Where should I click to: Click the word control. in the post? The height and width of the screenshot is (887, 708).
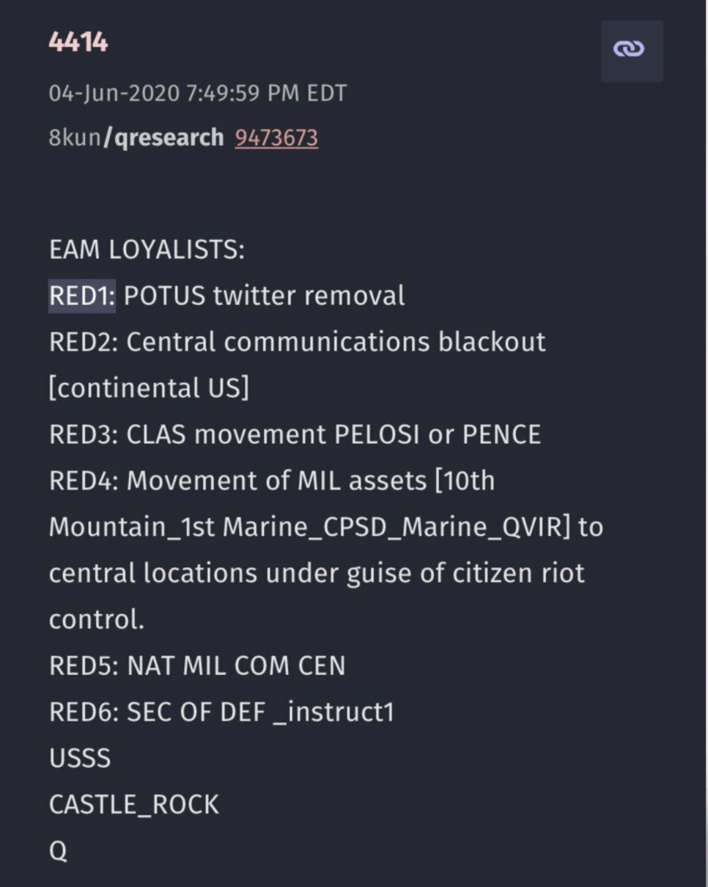coord(95,619)
